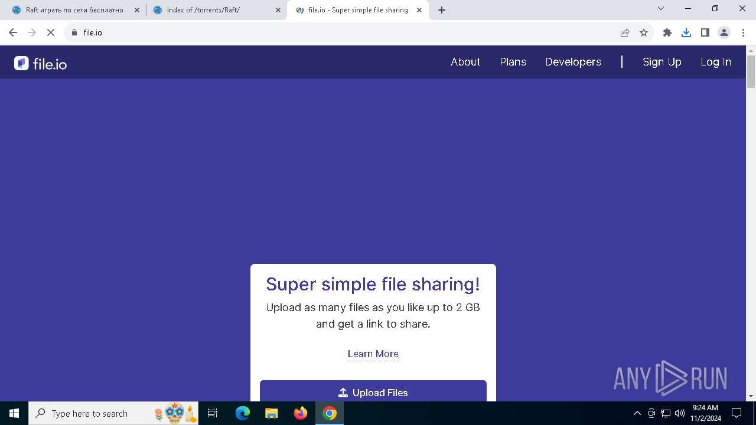Viewport: 756px width, 425px height.
Task: Open the Windows Start menu
Action: click(14, 413)
